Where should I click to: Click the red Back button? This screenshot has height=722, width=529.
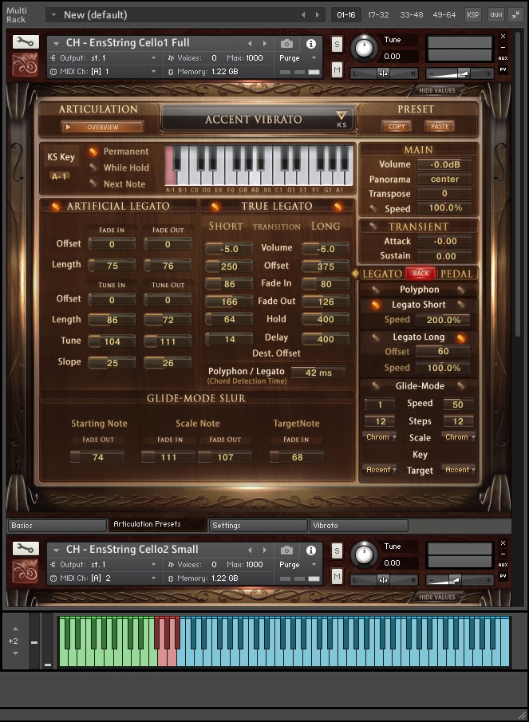point(420,273)
